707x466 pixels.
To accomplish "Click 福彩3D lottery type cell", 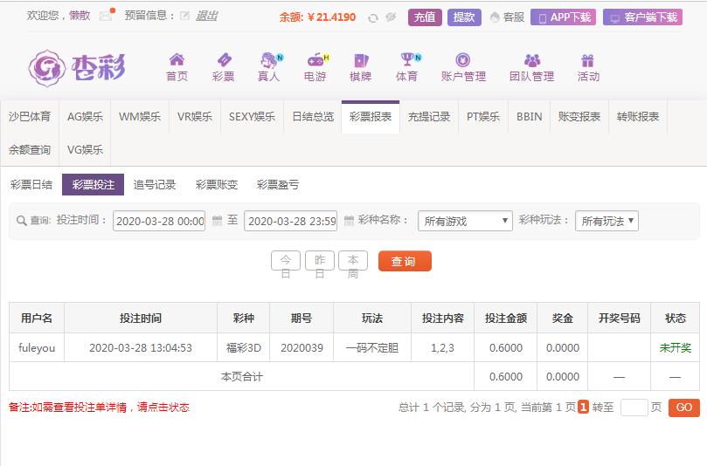I will [244, 347].
